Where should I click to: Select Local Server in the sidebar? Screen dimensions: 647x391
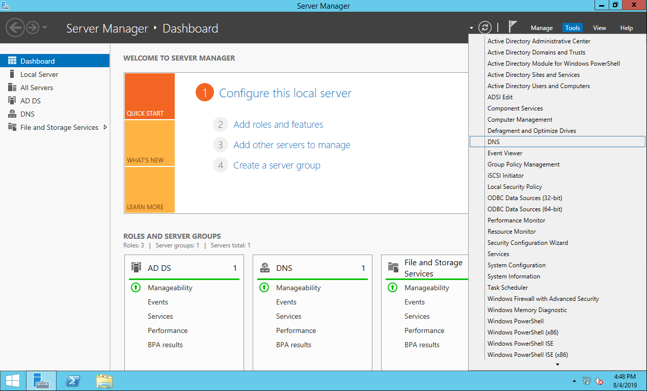point(39,74)
